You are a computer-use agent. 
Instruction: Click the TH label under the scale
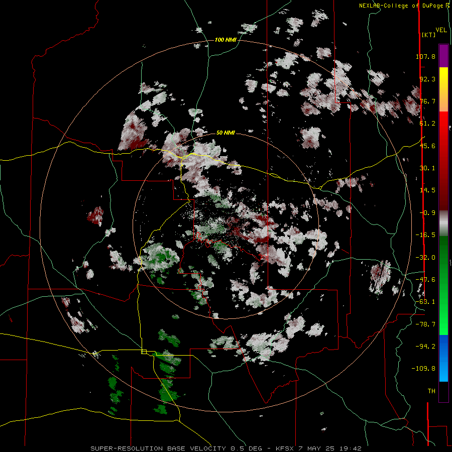pyautogui.click(x=431, y=391)
